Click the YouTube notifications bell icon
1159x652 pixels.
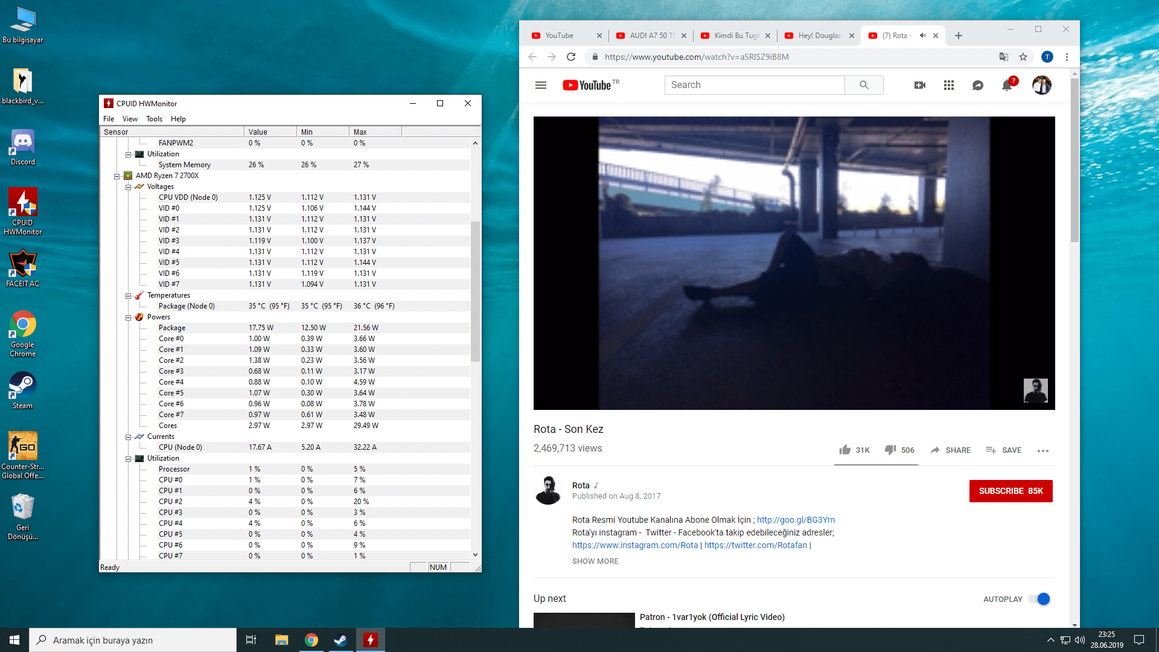tap(1006, 86)
